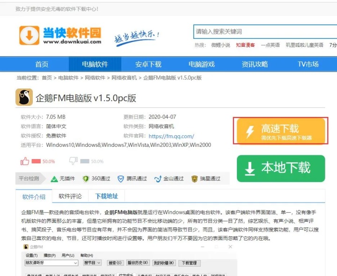The height and width of the screenshot is (276, 337).
Task: Switch to the 下载地址 tab
Action: [107, 196]
